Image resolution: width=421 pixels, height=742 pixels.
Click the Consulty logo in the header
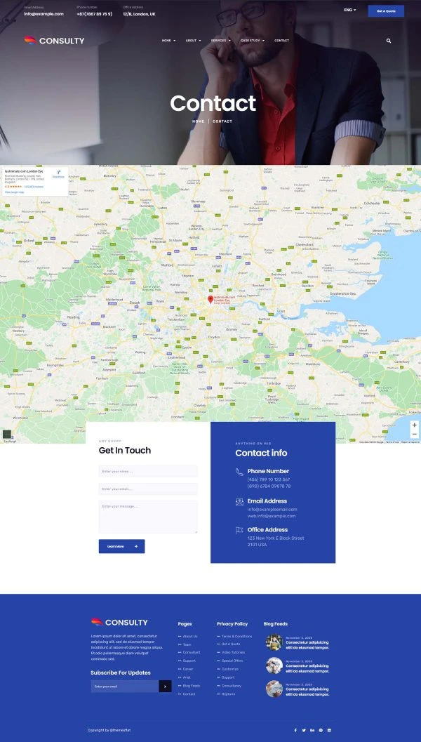pyautogui.click(x=54, y=41)
